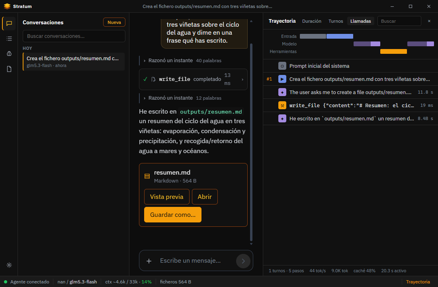Click the play icon on step #1
The height and width of the screenshot is (287, 438).
pos(282,79)
